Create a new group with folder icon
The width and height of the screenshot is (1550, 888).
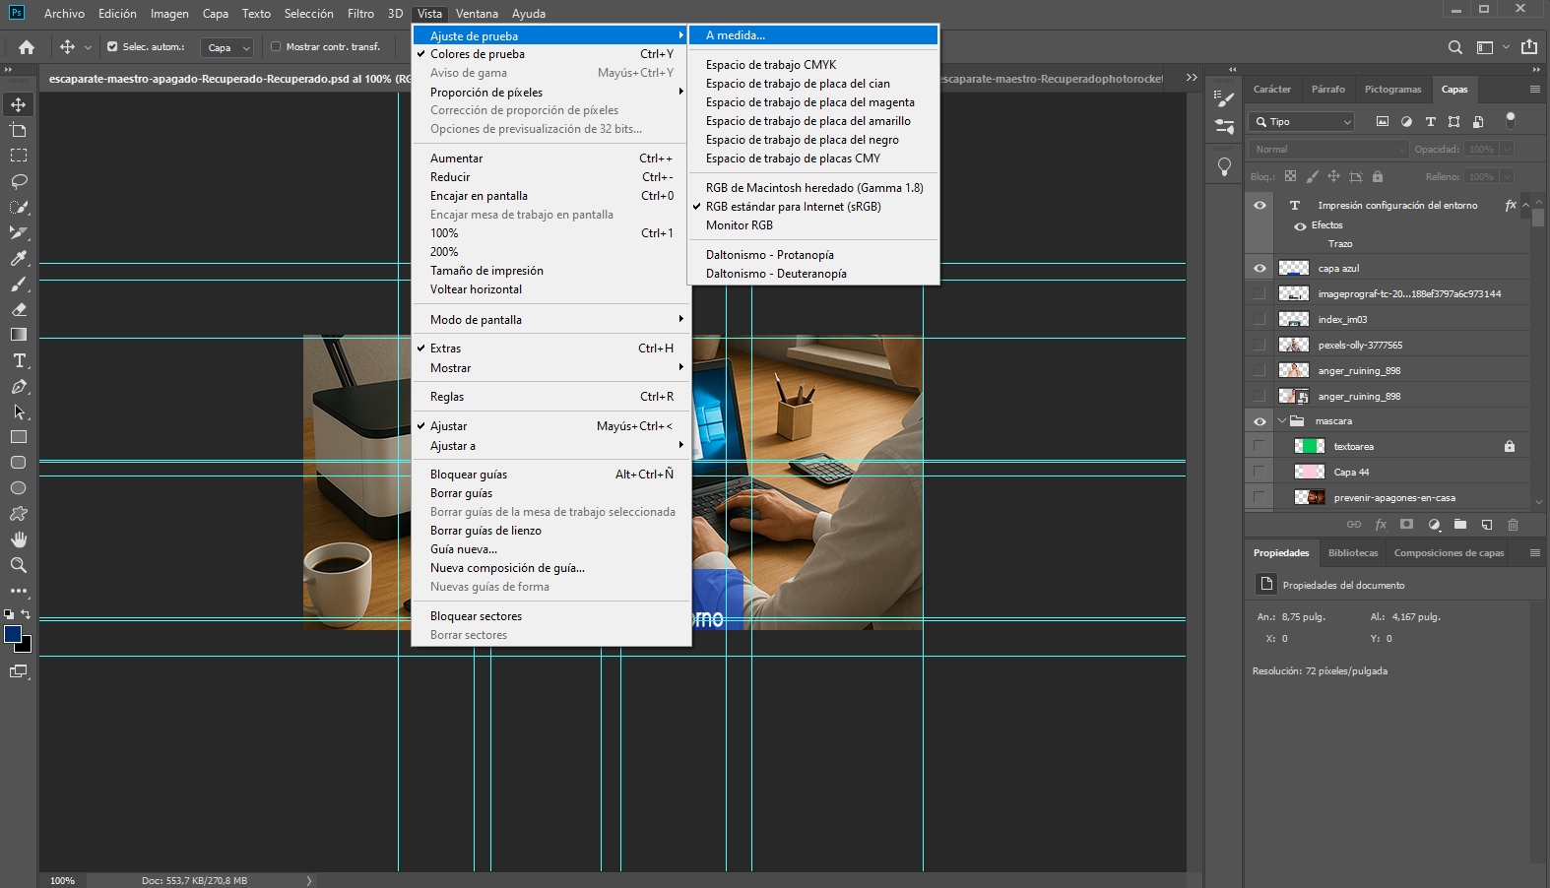point(1459,525)
